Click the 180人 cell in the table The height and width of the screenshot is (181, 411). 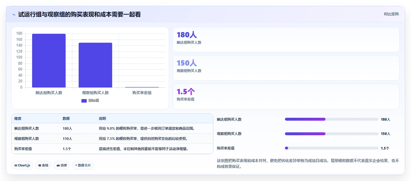(67, 129)
